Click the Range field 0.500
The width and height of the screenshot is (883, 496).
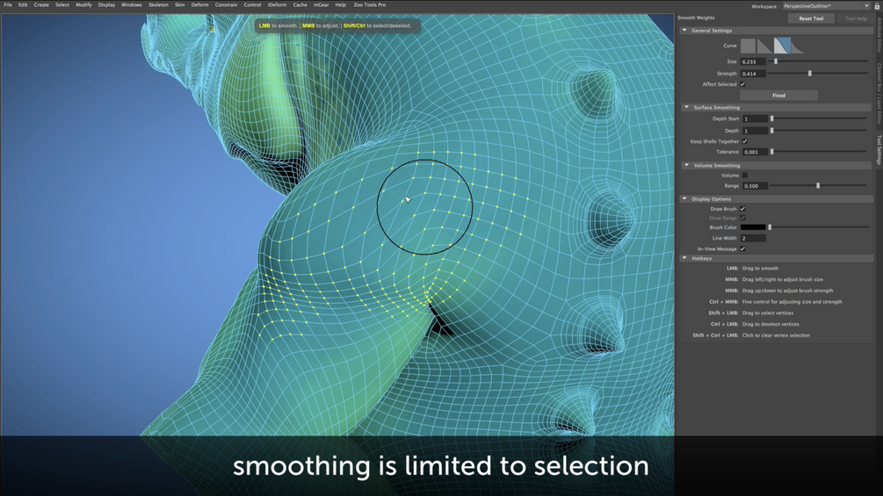click(x=755, y=185)
